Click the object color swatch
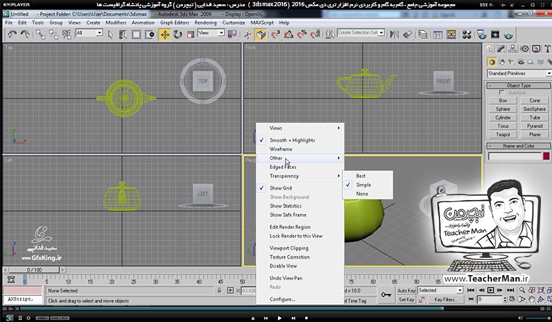552x322 pixels. point(546,157)
